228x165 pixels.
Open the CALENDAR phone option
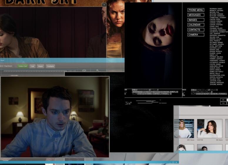pos(196,25)
